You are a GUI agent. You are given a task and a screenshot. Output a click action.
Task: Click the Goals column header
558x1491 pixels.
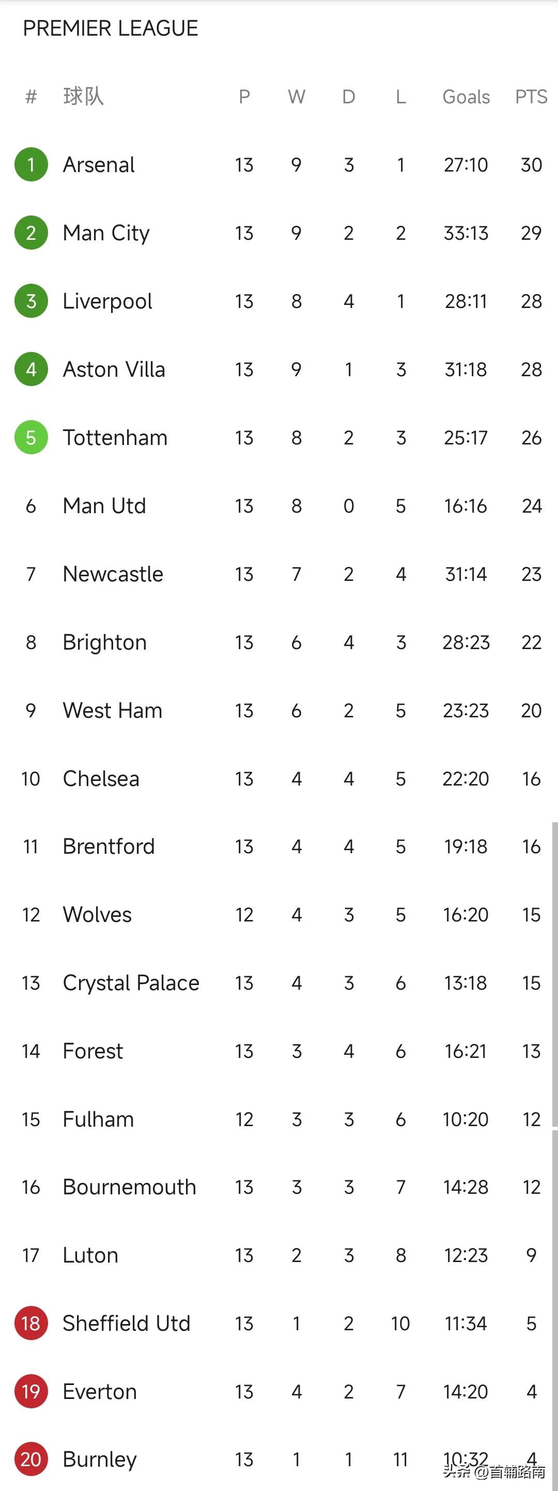pyautogui.click(x=466, y=97)
